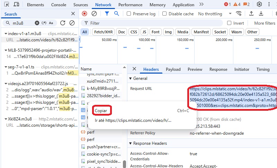The height and width of the screenshot is (168, 277).
Task: Click the 100,000 ms timeline marker
Action: [147, 40]
